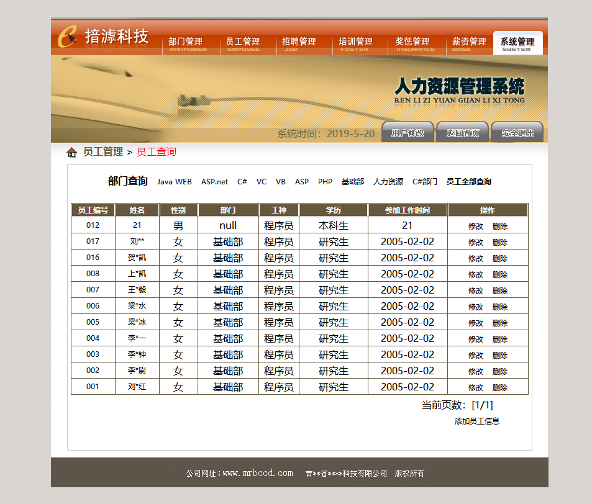This screenshot has height=504, width=592.
Task: Click 删除 for employee 017
Action: coord(500,243)
